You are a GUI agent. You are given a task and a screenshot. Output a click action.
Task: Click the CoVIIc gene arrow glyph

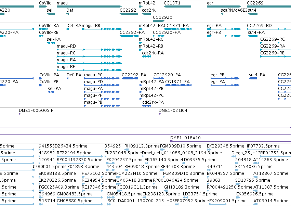[x=43, y=7]
